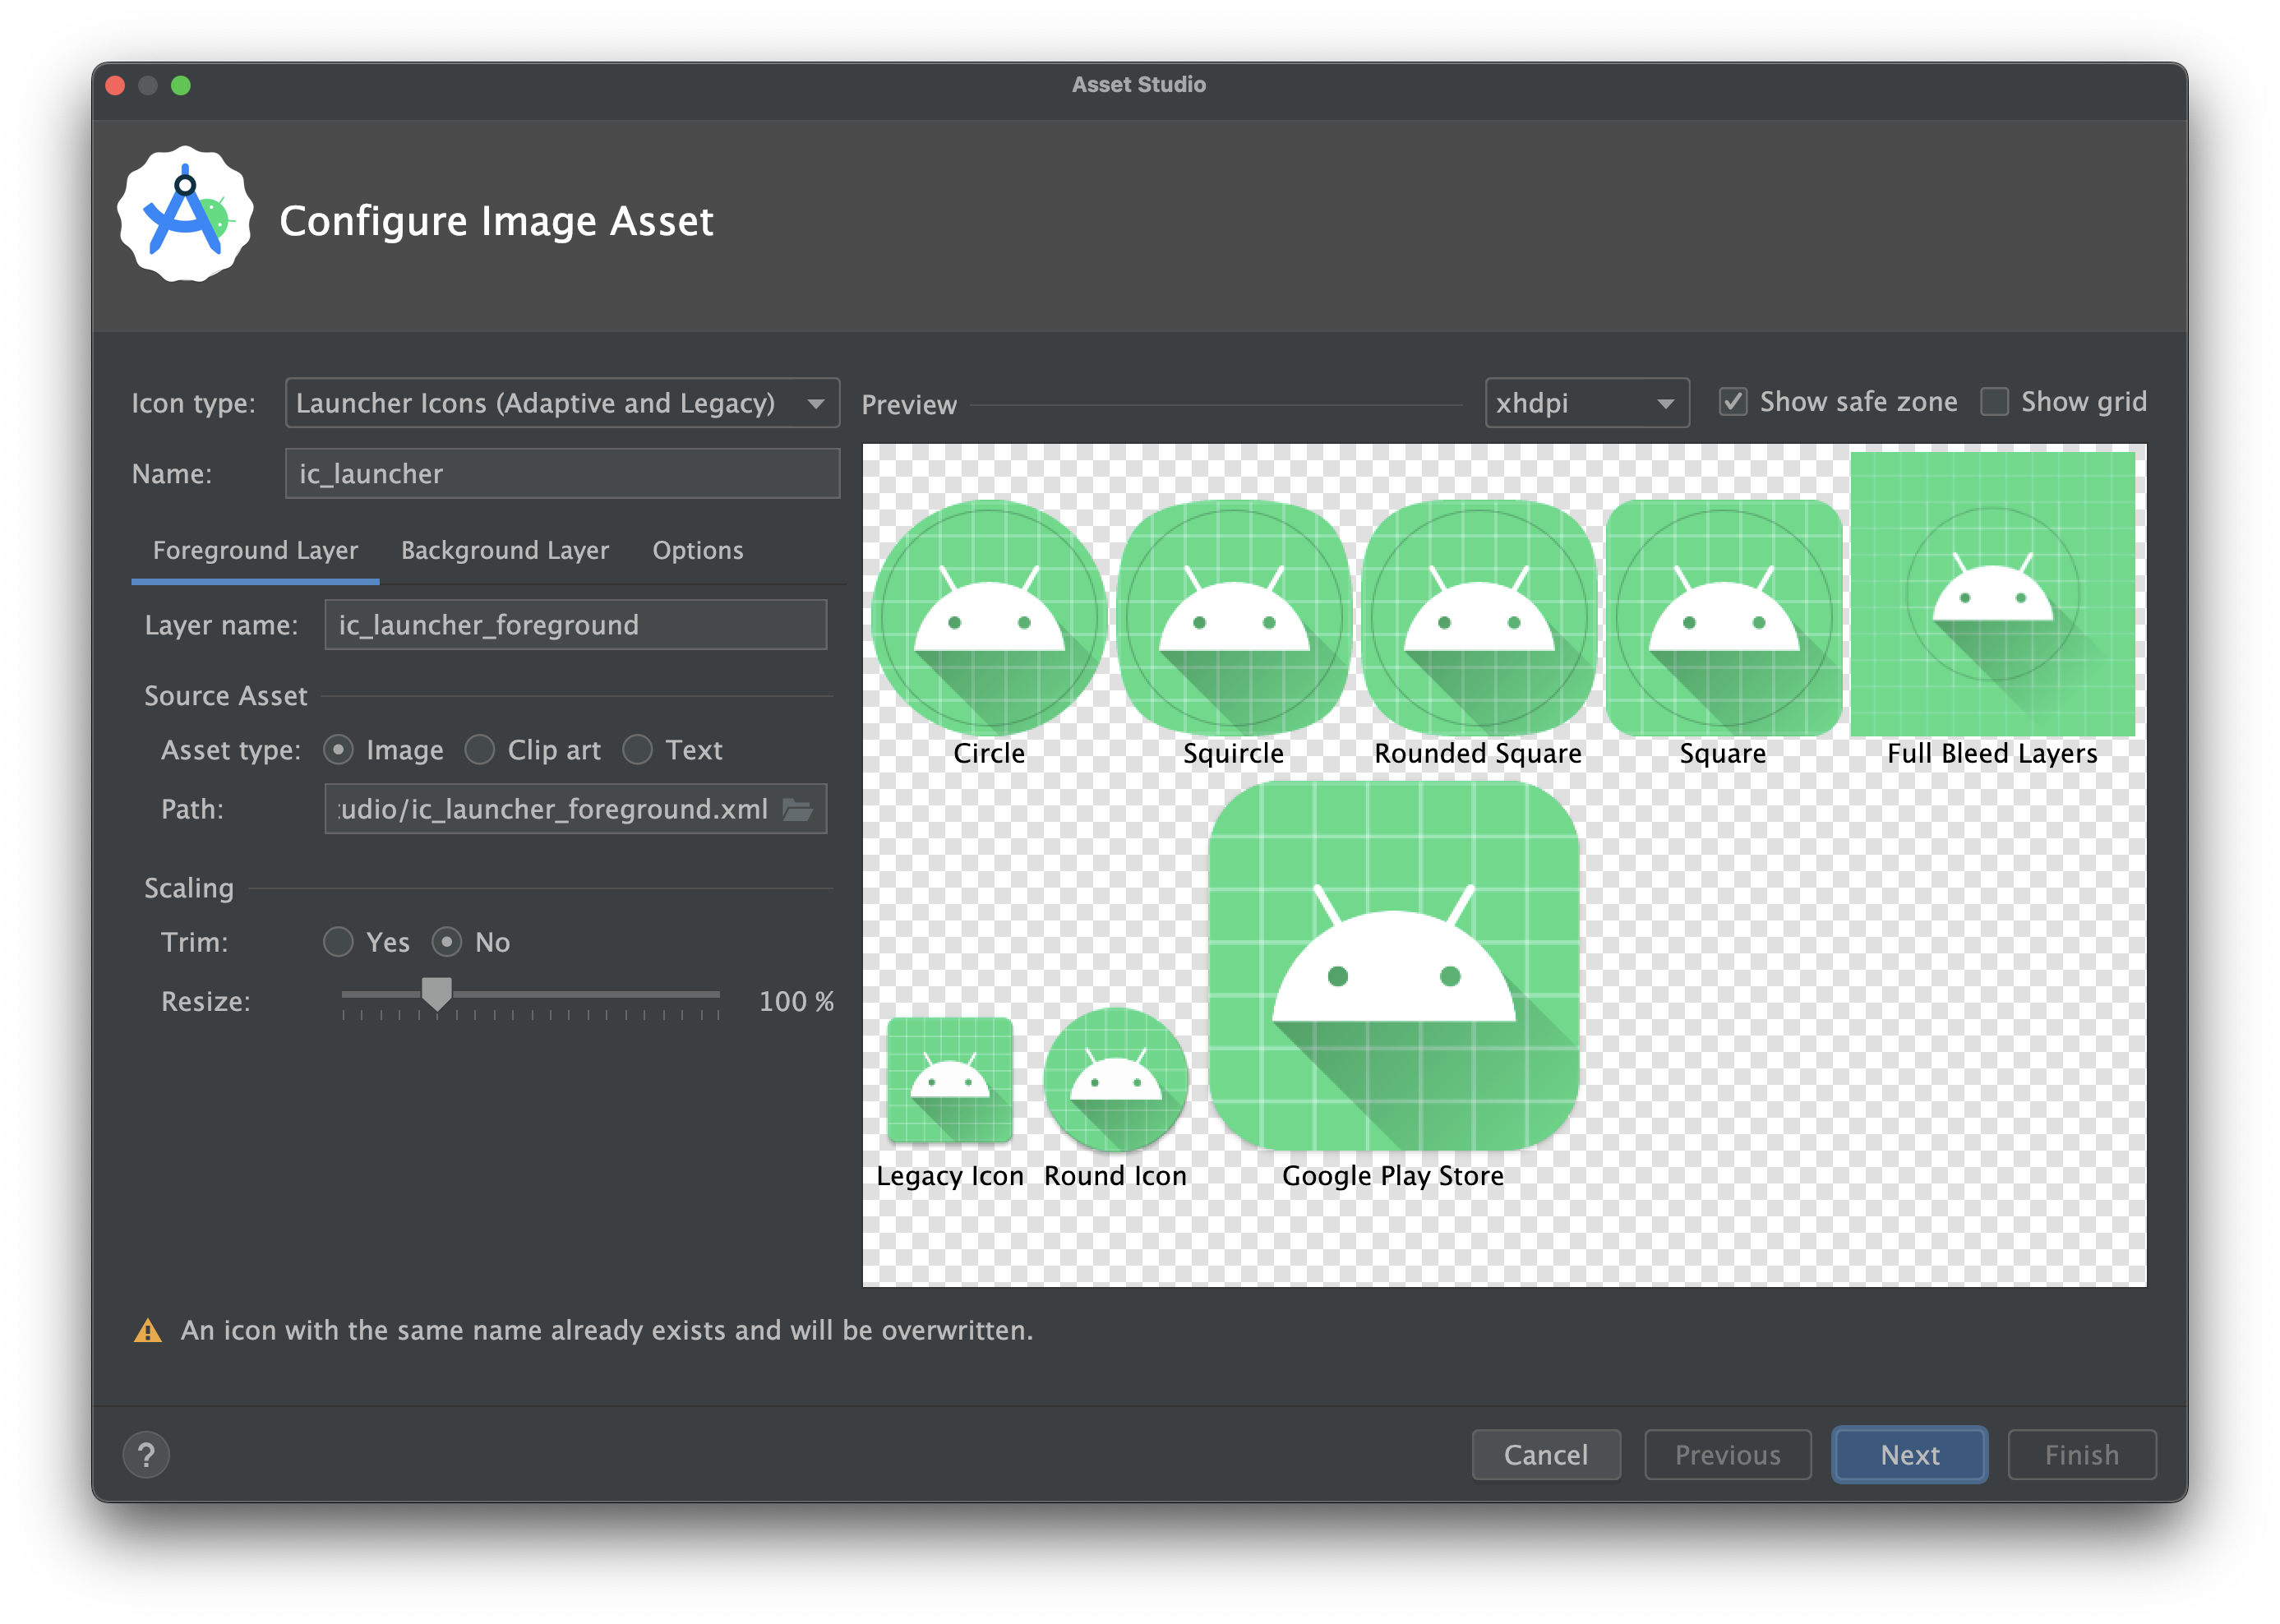The width and height of the screenshot is (2280, 1624).
Task: Toggle Show safe zone checkbox
Action: coord(1726,401)
